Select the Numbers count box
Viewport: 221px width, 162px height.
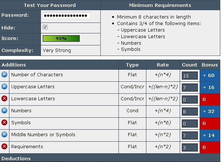click(x=190, y=112)
